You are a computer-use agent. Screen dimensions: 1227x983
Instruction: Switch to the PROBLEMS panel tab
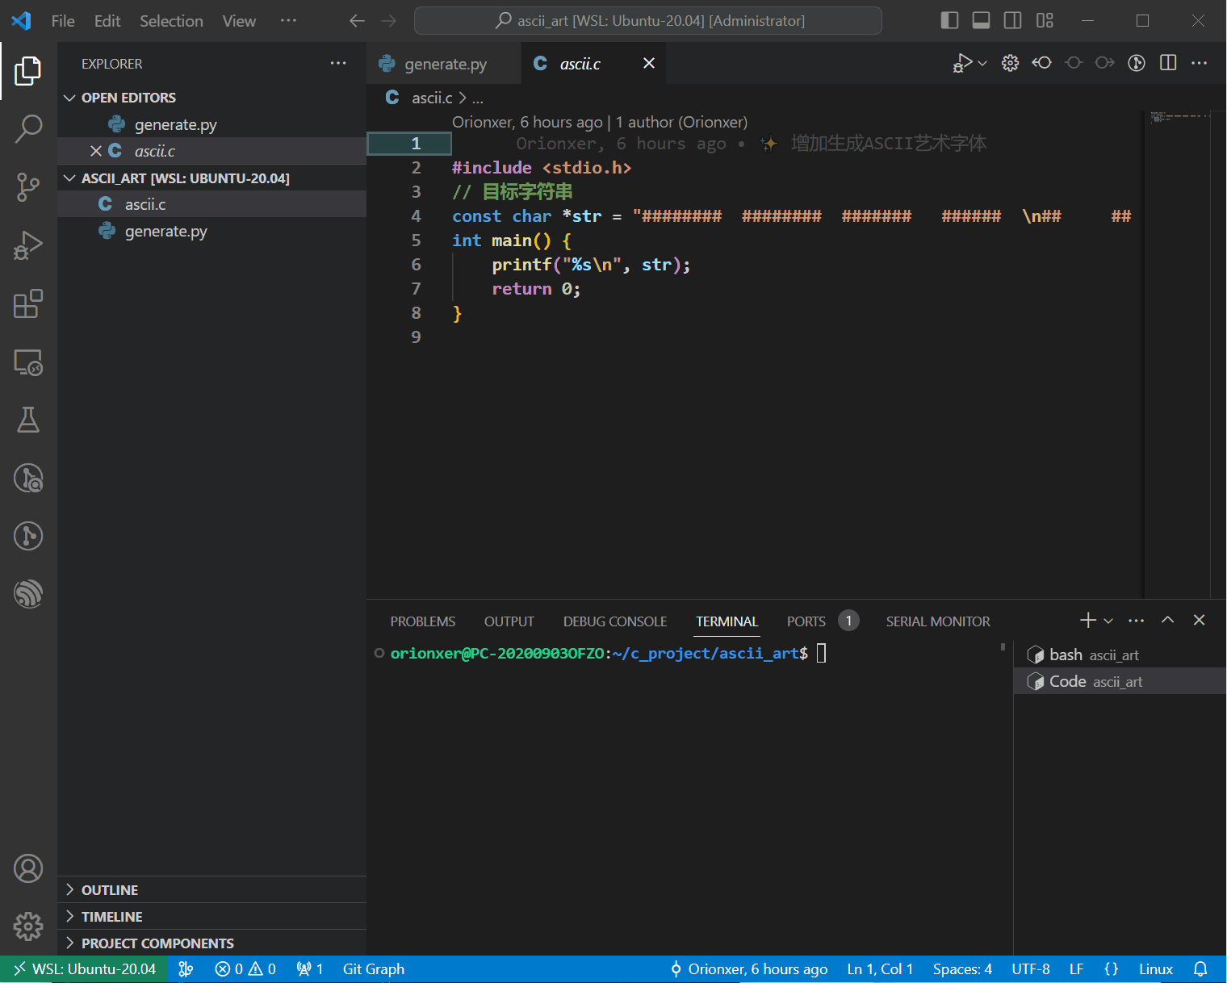[423, 621]
